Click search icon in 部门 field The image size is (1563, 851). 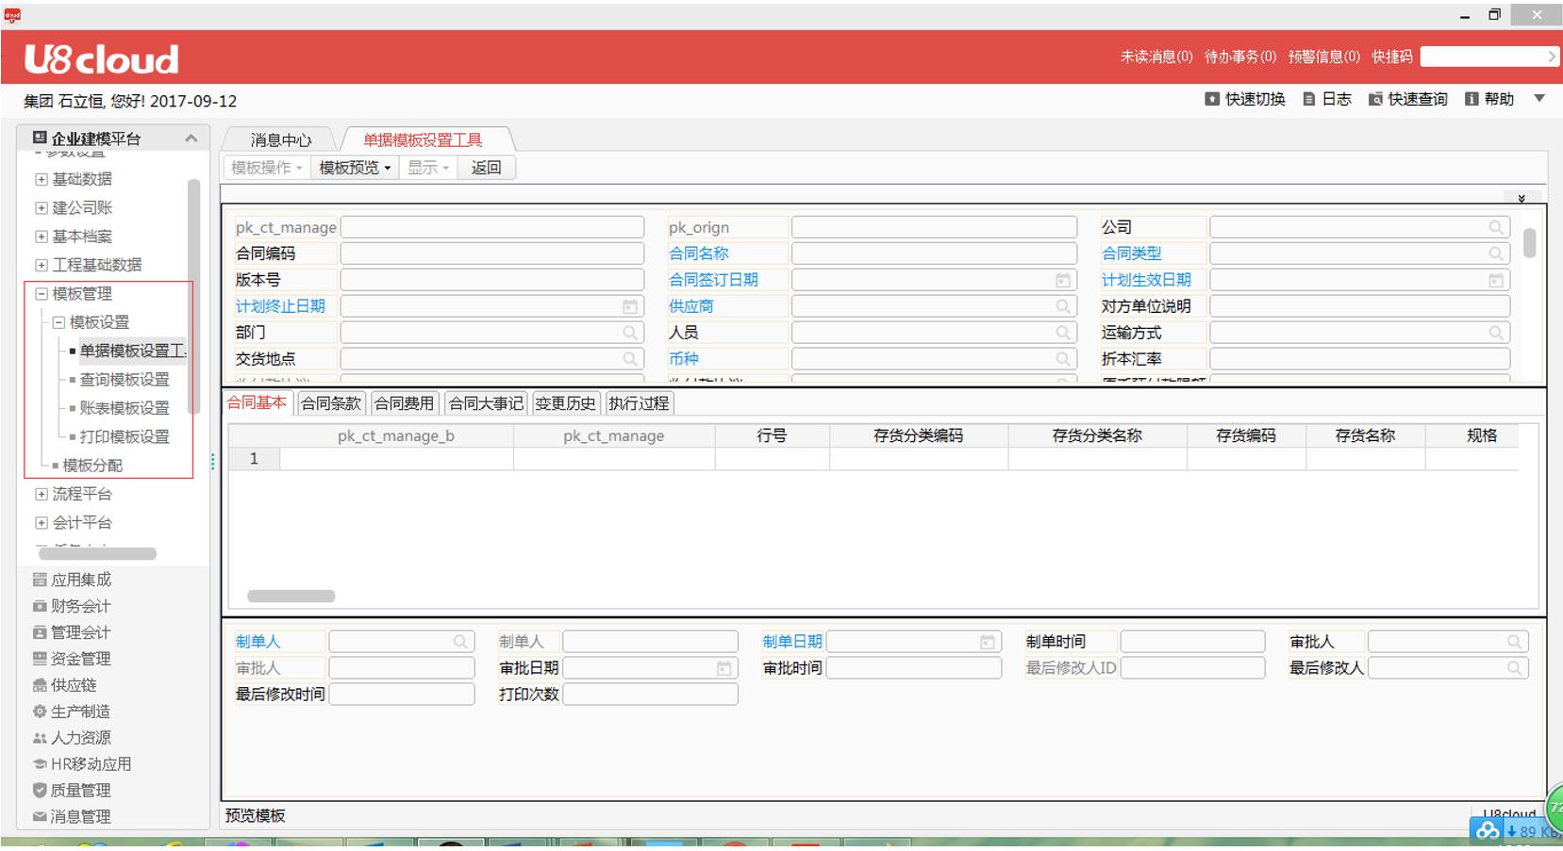630,333
